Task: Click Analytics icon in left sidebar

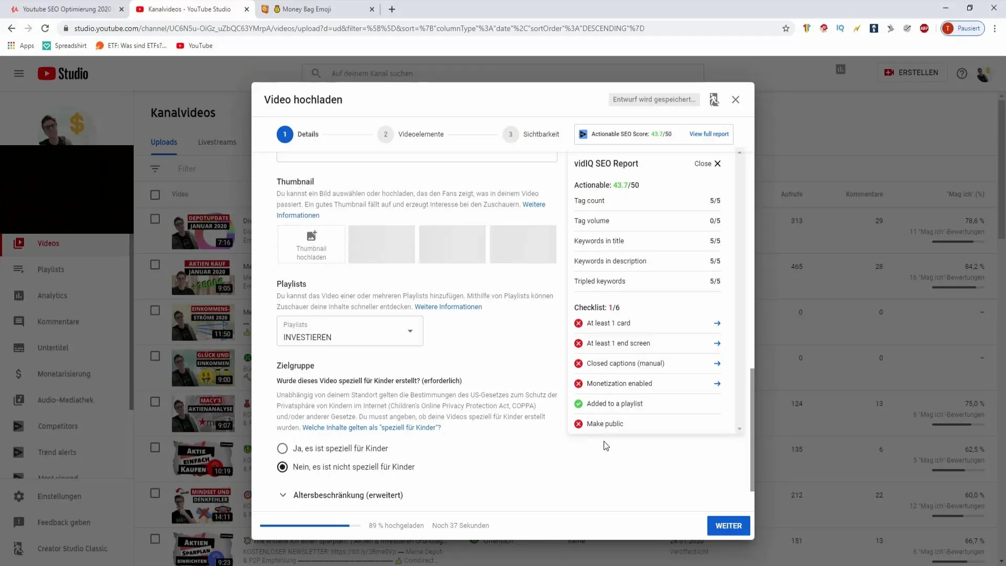Action: click(x=19, y=296)
